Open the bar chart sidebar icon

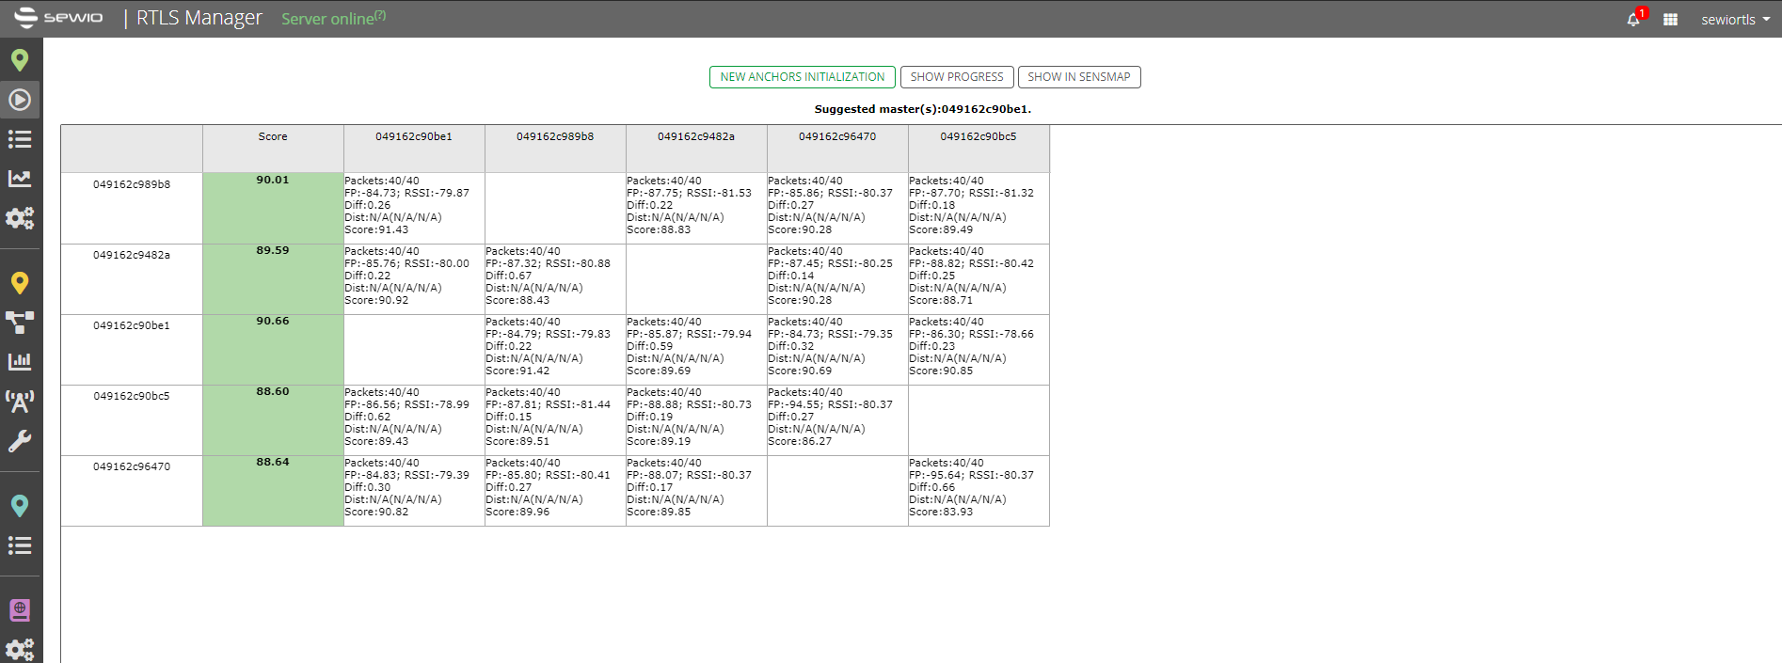pyautogui.click(x=20, y=361)
